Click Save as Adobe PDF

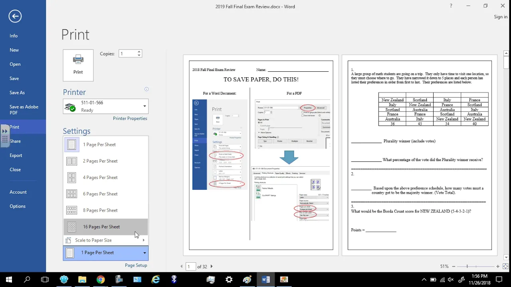[x=23, y=110]
